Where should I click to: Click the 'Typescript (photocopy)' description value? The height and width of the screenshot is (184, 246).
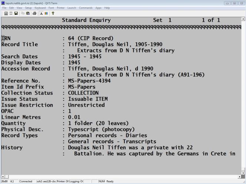(x=102, y=129)
